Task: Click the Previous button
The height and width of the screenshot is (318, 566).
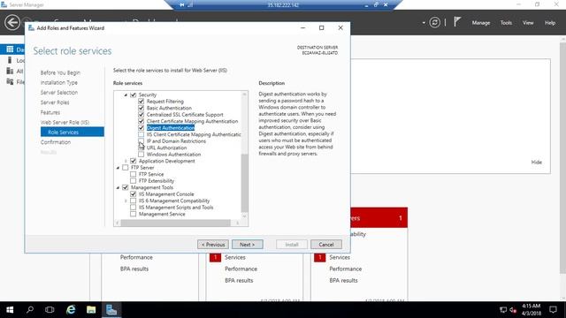Action: pyautogui.click(x=213, y=245)
